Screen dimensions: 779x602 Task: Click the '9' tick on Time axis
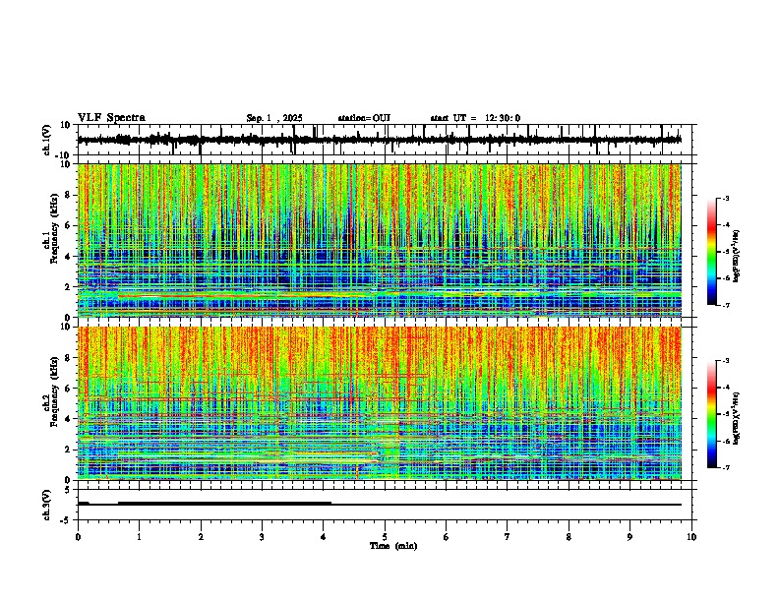click(x=629, y=537)
